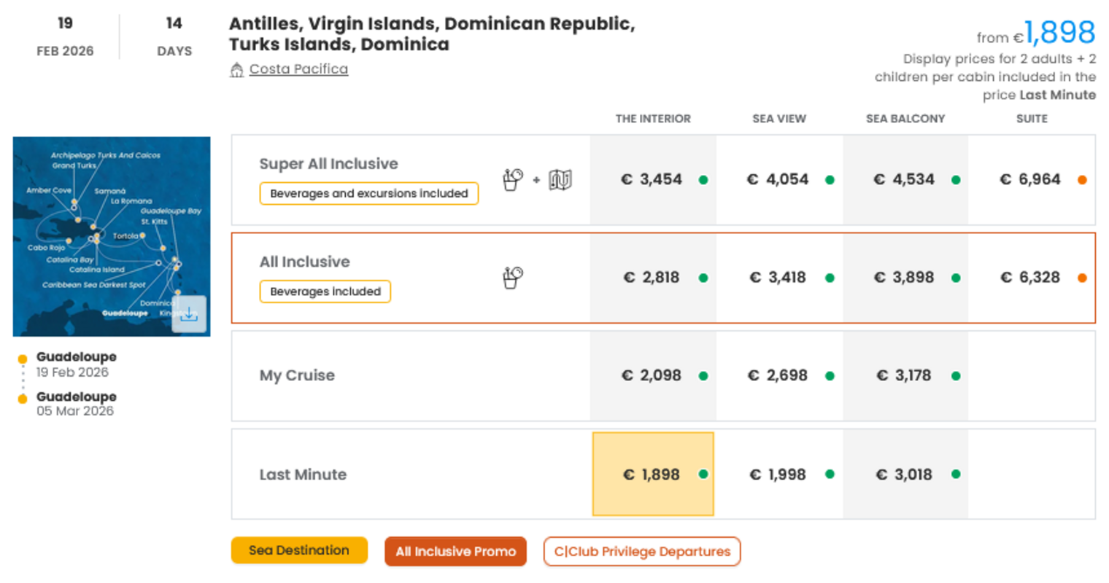Download the itinerary map image

[189, 314]
